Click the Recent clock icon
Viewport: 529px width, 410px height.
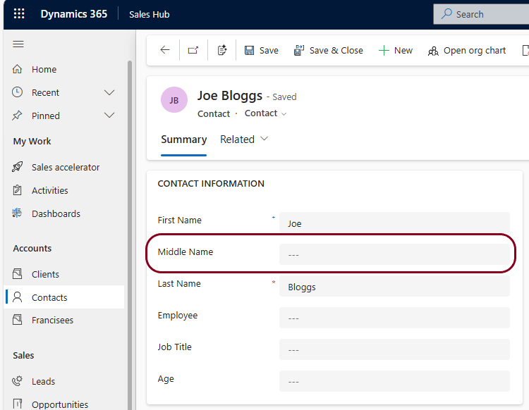pos(17,92)
